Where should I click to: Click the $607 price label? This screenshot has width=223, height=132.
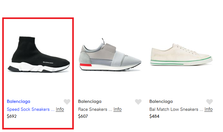tap(83, 116)
